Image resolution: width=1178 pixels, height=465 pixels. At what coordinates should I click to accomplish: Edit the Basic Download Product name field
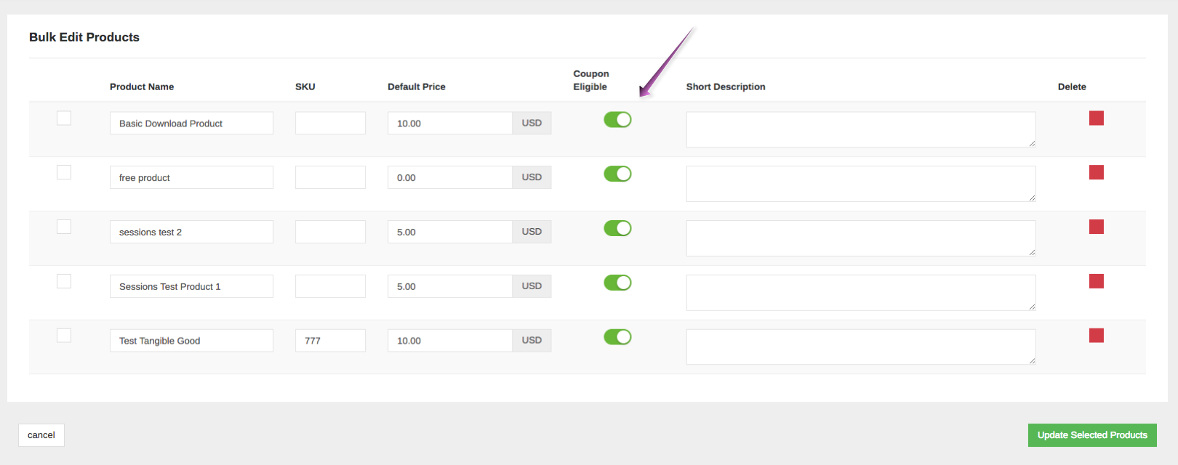click(x=191, y=123)
